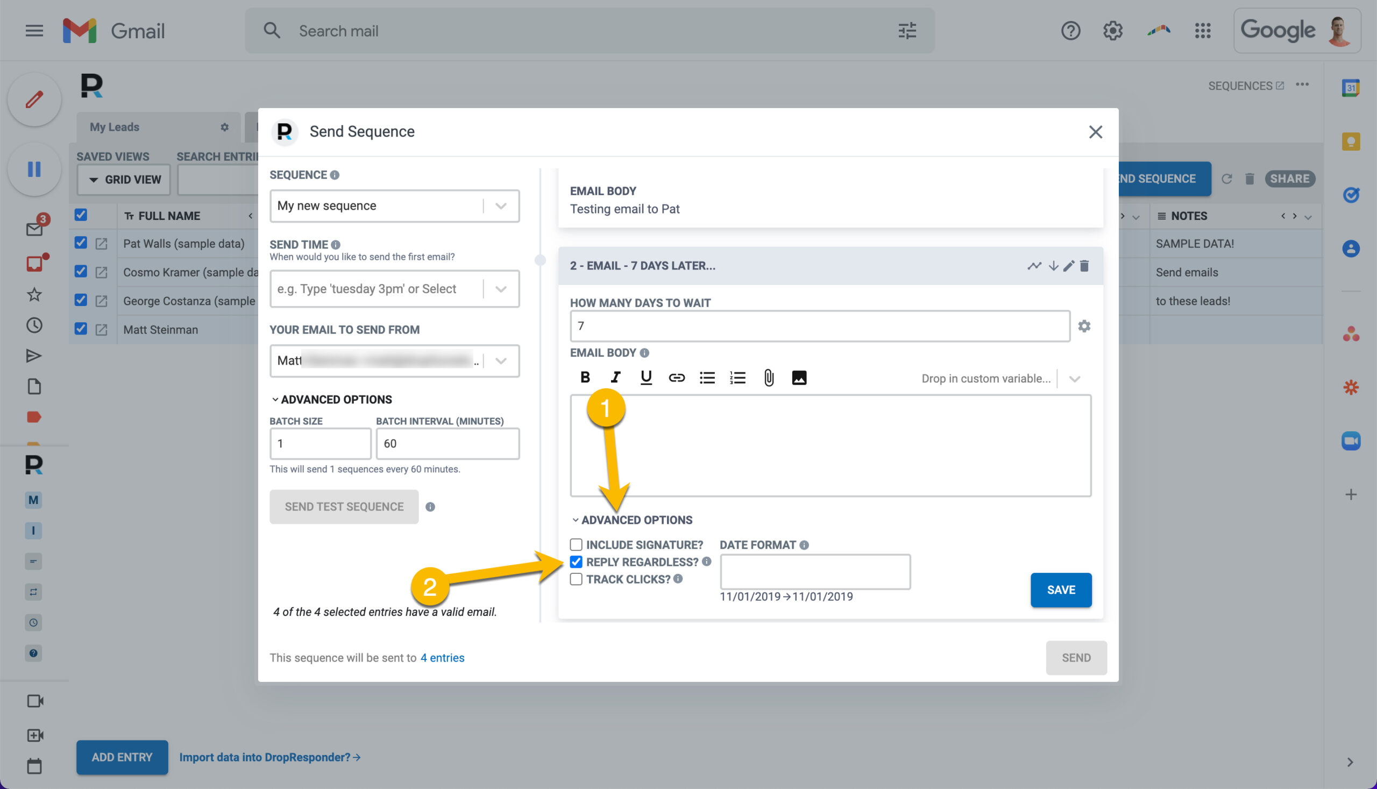Click the Send button
Viewport: 1377px width, 789px height.
[x=1076, y=657]
